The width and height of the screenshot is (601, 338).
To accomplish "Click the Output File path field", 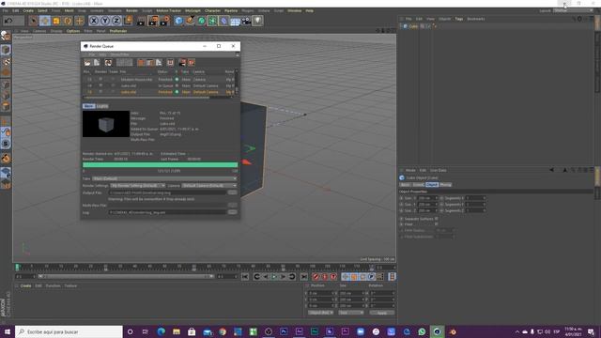I will [x=168, y=192].
